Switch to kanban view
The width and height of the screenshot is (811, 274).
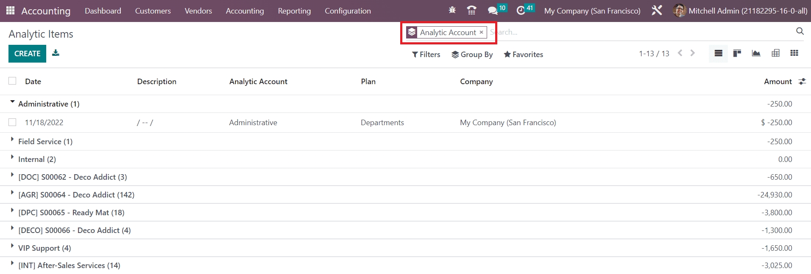[x=737, y=53]
